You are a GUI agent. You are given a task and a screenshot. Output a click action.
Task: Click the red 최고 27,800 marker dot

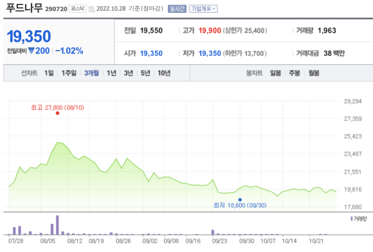pyautogui.click(x=57, y=113)
